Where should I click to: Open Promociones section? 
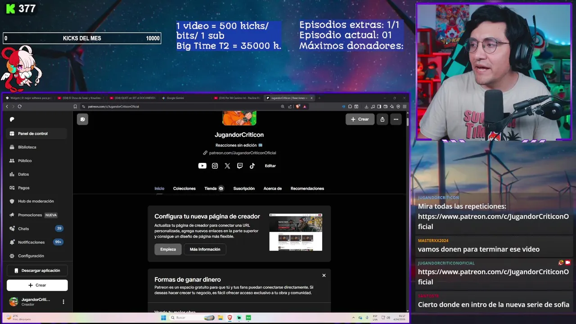[37, 215]
